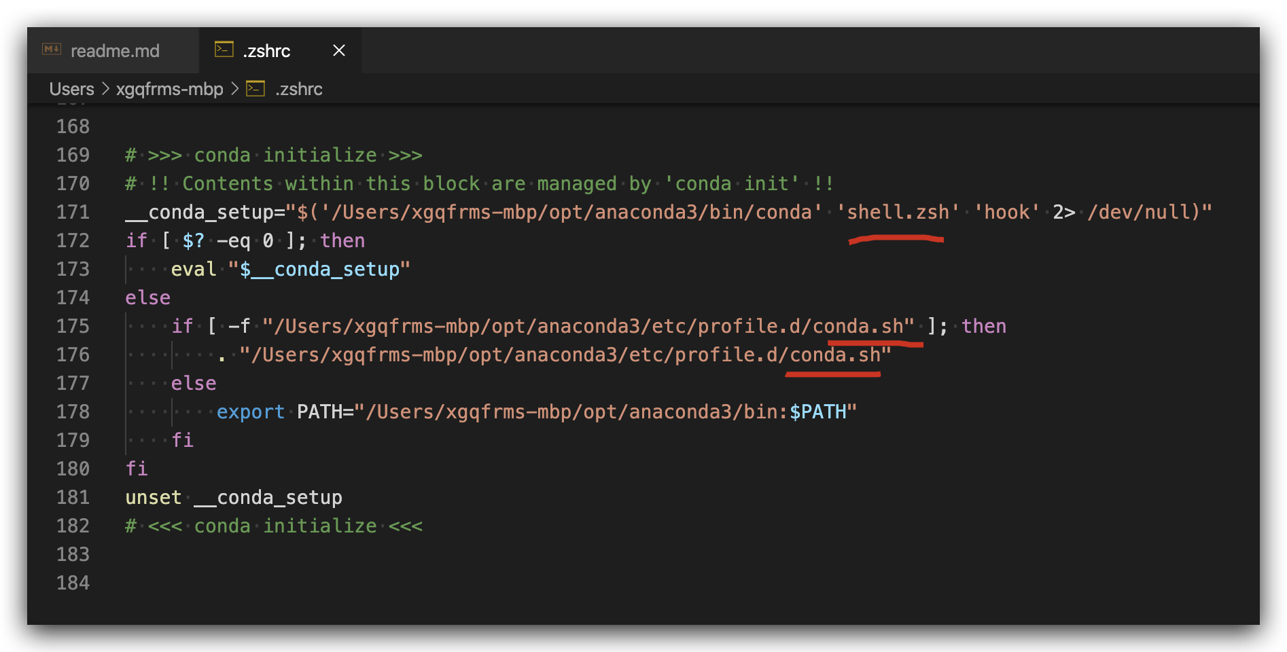Open the Users breadcrumb
Viewport: 1287px width, 652px height.
coord(71,89)
